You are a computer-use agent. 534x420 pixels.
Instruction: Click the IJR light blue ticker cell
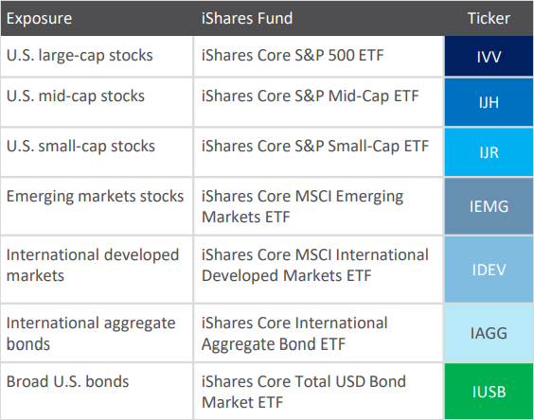click(x=489, y=152)
